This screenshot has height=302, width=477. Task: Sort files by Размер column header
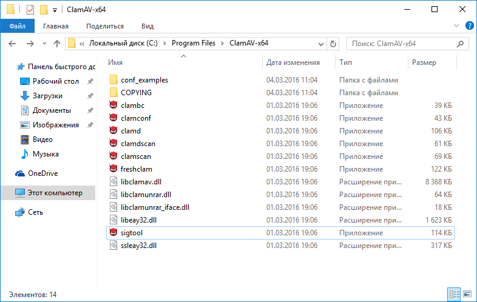424,62
